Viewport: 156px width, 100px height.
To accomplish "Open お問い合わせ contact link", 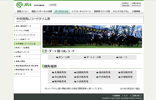I will point(136,3).
